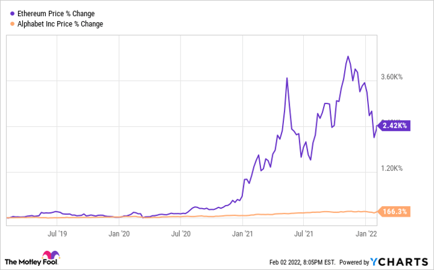Click The Motley Fool logo

click(32, 258)
